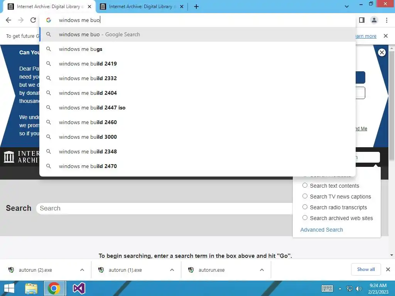Screen dimensions: 395x296
Task: Expand autorun (2).exe download options
Action: tap(82, 270)
